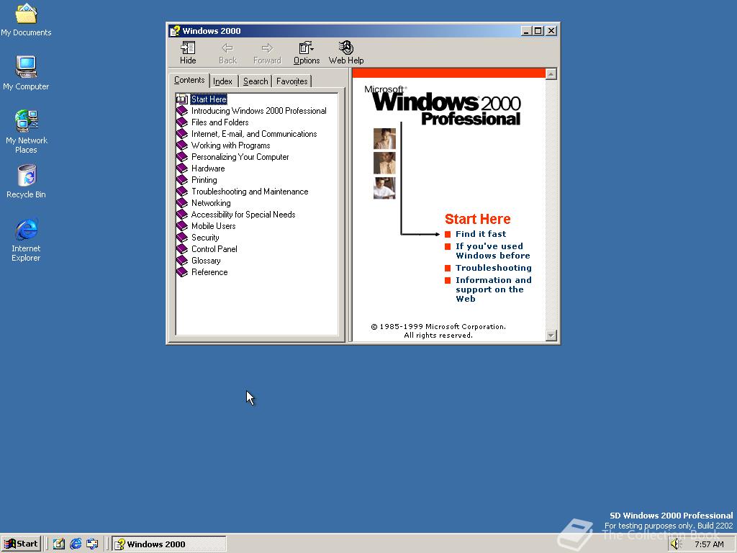Expand the Internet, E-mail, and Communications book icon

(x=182, y=134)
